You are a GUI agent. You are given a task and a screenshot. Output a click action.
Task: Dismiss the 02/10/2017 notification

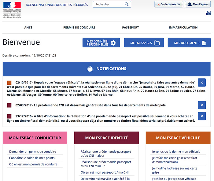coord(202,83)
